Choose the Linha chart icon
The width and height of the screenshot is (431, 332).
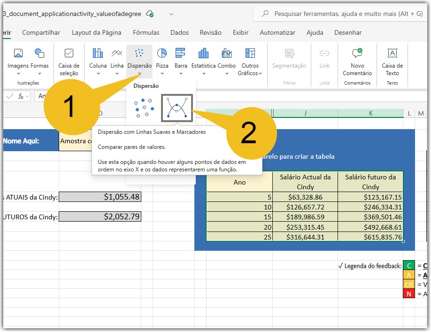pos(117,54)
